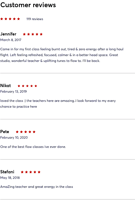Click the last star beside Stefani
The width and height of the screenshot is (135, 200).
coord(39,172)
